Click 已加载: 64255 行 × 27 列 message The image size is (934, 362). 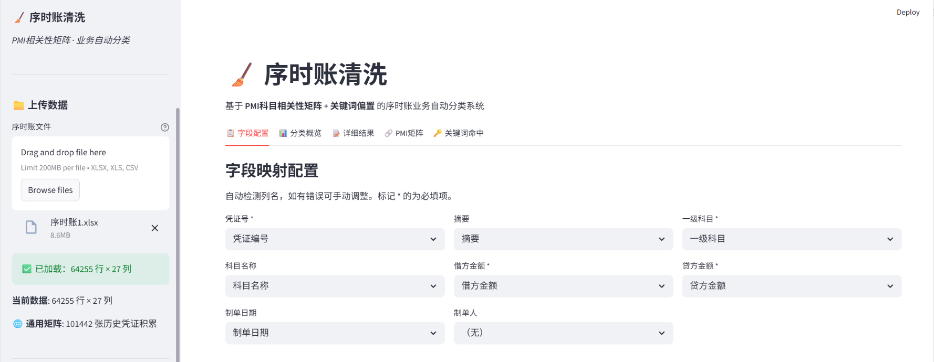[90, 269]
